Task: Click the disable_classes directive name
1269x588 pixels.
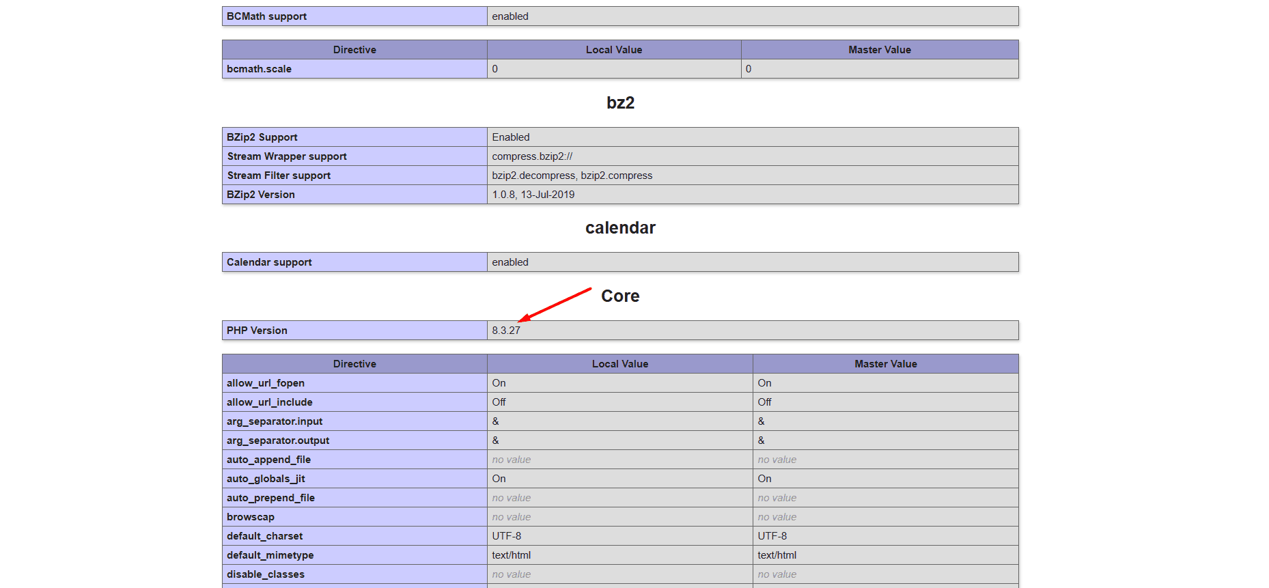Action: (x=266, y=574)
